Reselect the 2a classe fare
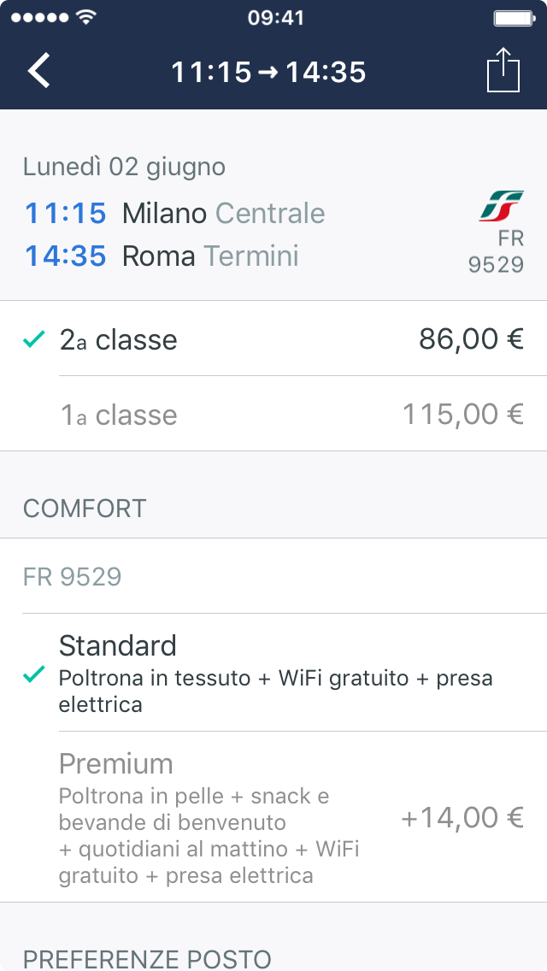Image resolution: width=547 pixels, height=971 pixels. click(273, 338)
